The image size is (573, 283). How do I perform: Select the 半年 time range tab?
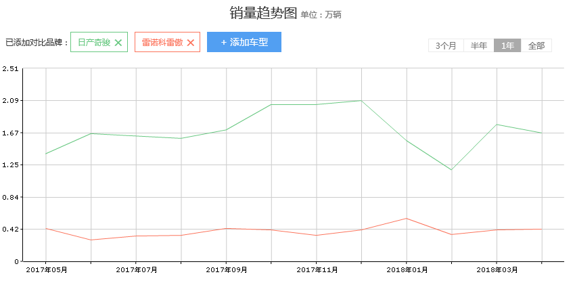coord(479,46)
